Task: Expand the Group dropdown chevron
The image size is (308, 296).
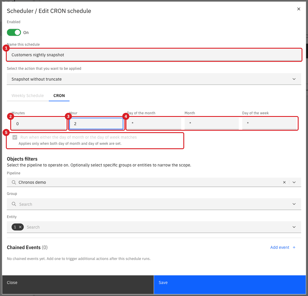Action: click(294, 204)
